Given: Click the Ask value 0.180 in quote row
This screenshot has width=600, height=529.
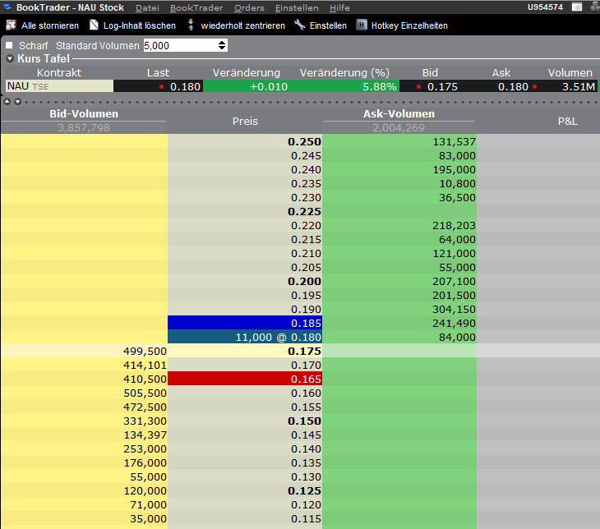Looking at the screenshot, I should [x=513, y=86].
